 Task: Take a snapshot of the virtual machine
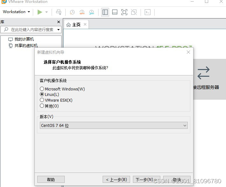pos(72,12)
